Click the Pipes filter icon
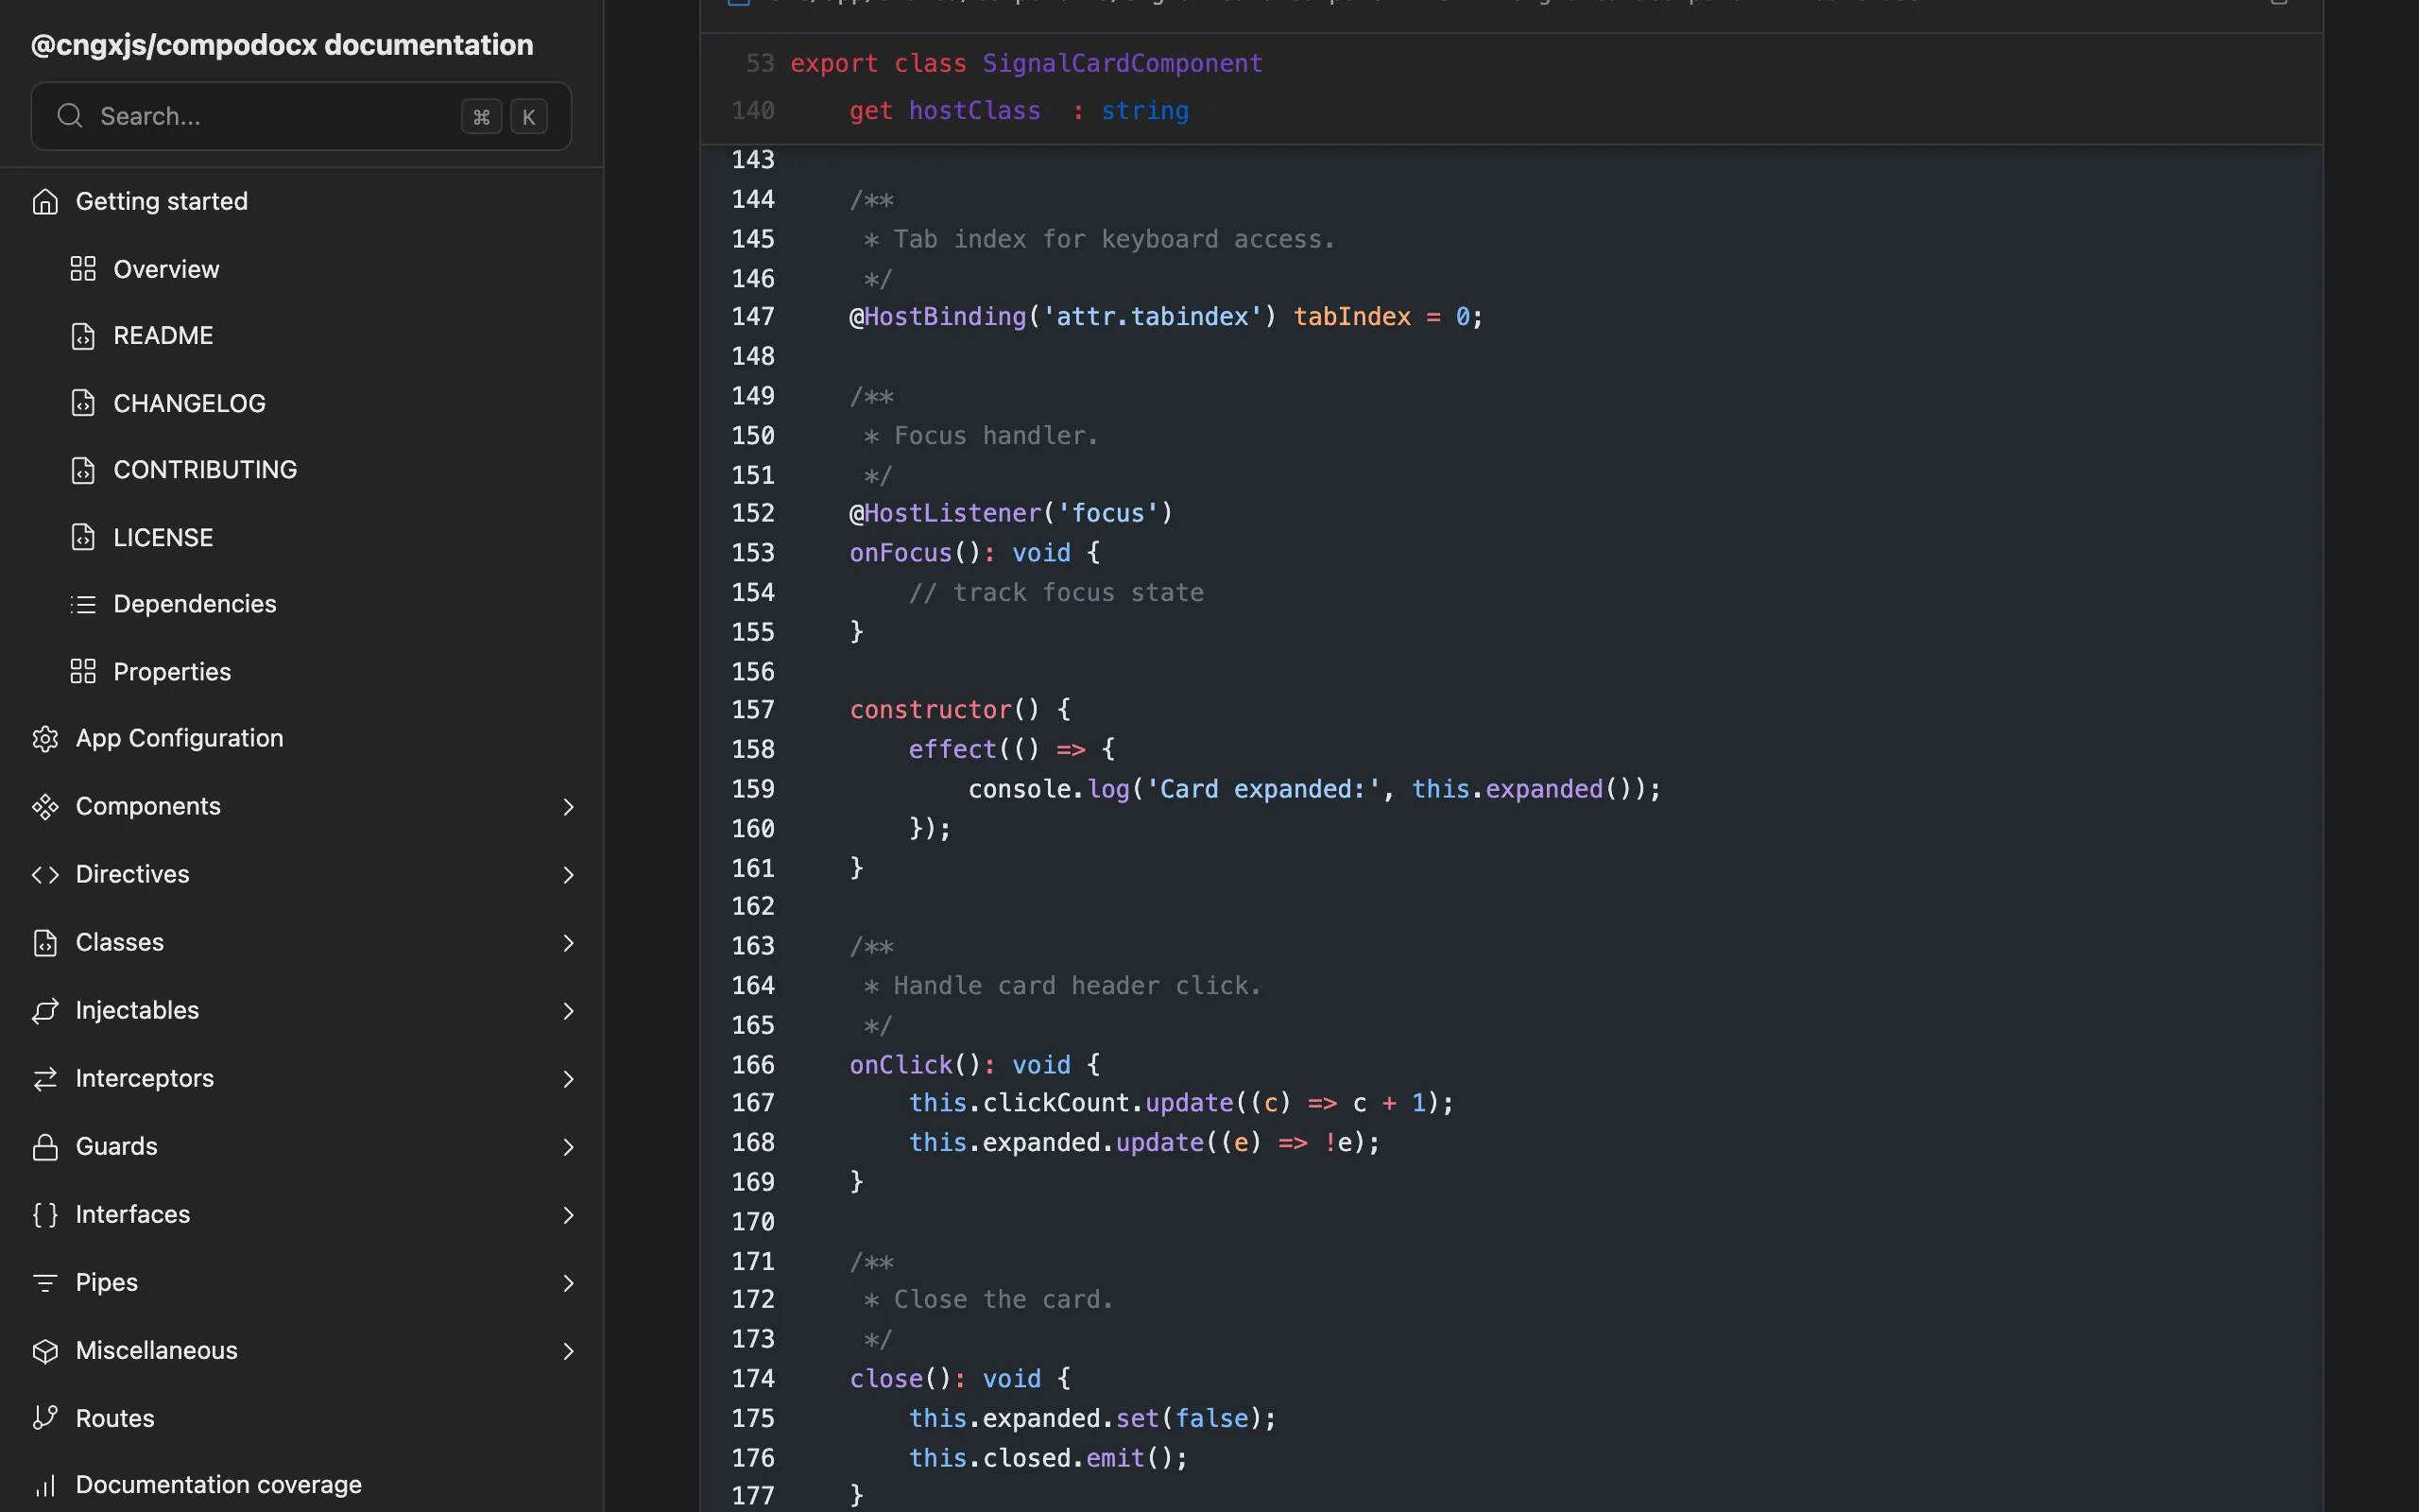The width and height of the screenshot is (2419, 1512). point(45,1282)
